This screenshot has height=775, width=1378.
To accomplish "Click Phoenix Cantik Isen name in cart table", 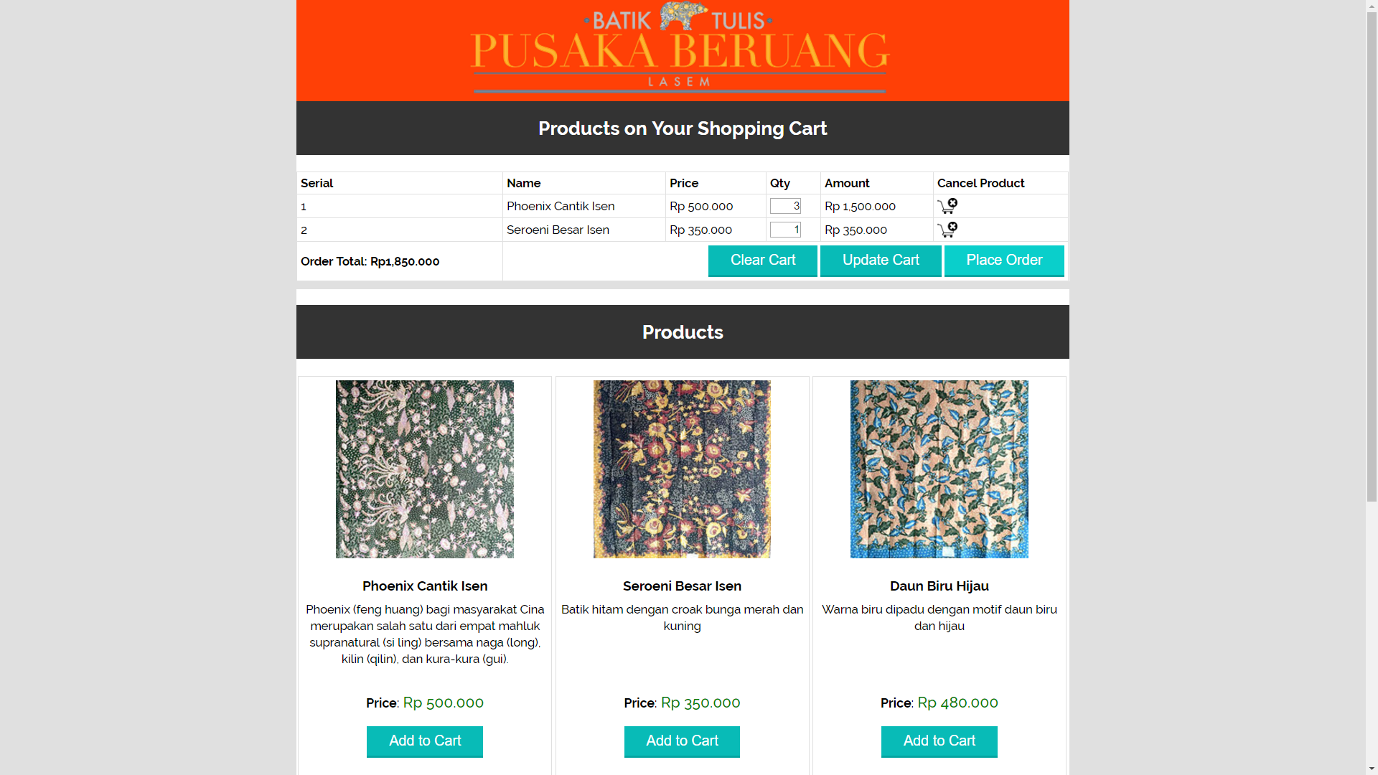I will pyautogui.click(x=561, y=207).
